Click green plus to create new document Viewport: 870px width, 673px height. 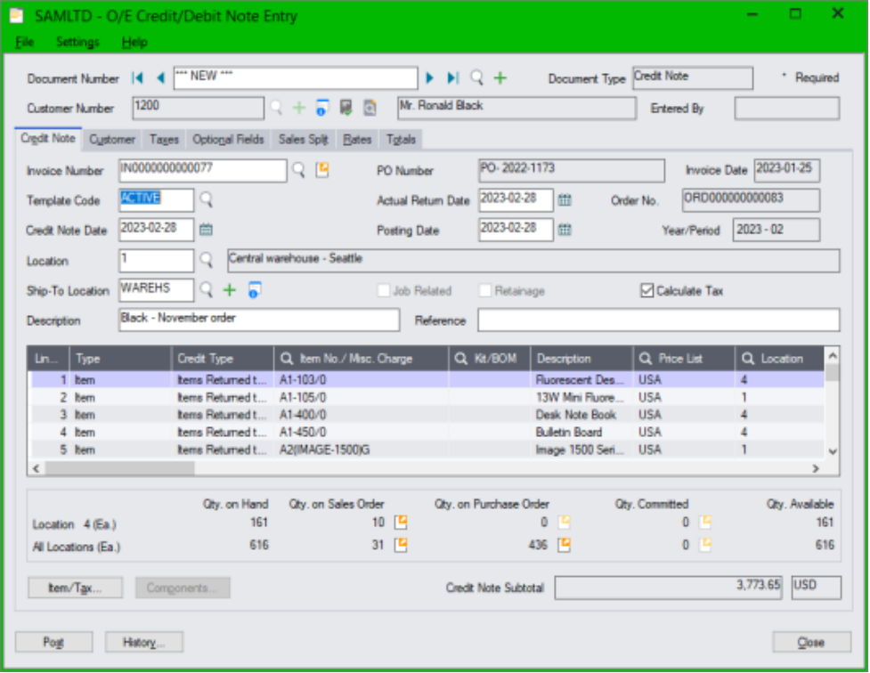coord(500,78)
